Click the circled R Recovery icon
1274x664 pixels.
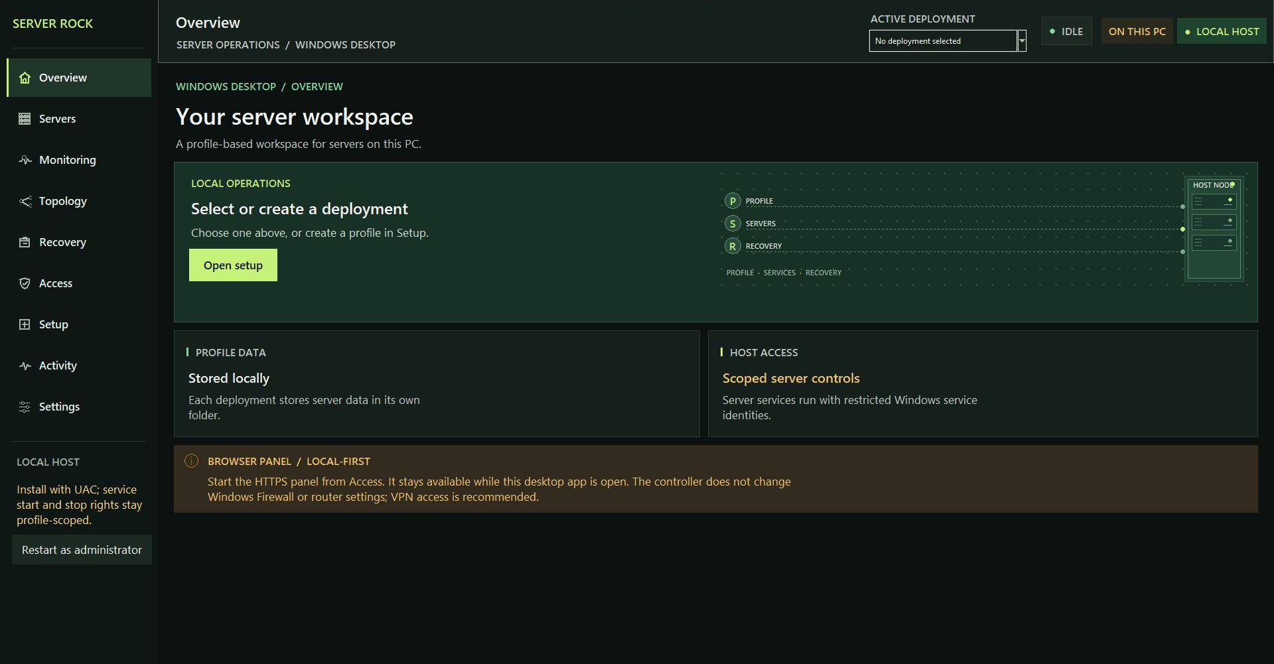(x=733, y=246)
